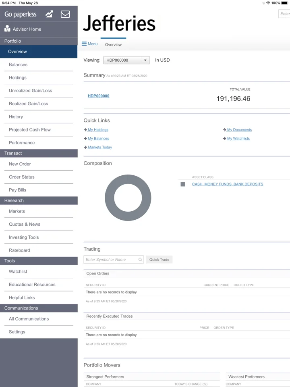The height and width of the screenshot is (387, 290).
Task: Follow the My Holdings quick link
Action: tap(98, 129)
